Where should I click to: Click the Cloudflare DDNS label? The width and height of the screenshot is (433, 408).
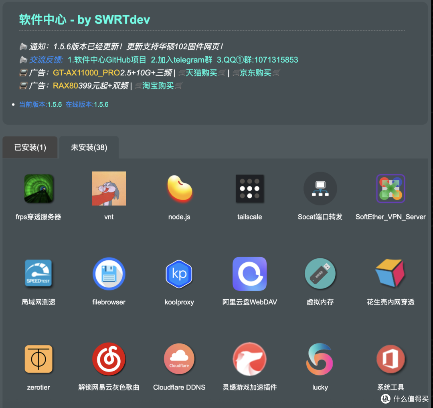[179, 387]
